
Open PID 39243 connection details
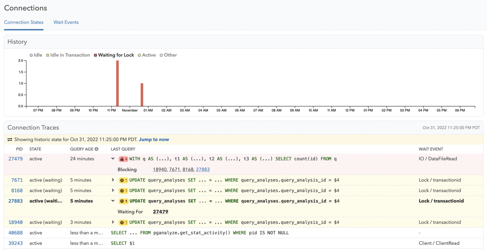click(x=16, y=243)
